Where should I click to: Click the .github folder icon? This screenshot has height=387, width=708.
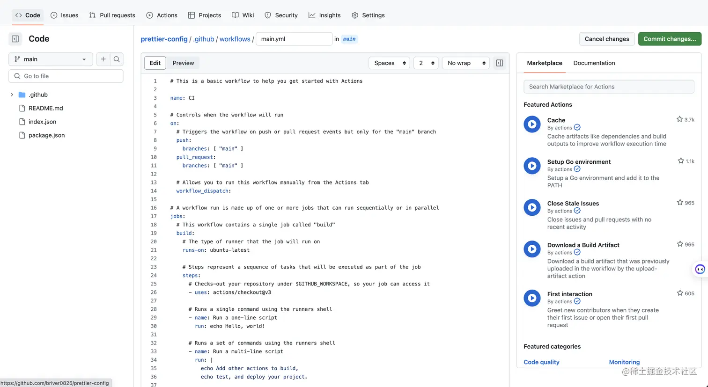click(x=22, y=95)
